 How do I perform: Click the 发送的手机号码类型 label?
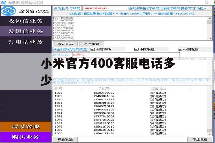[x=71, y=49]
